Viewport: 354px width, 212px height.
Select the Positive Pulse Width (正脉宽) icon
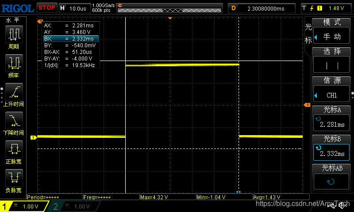pos(14,149)
